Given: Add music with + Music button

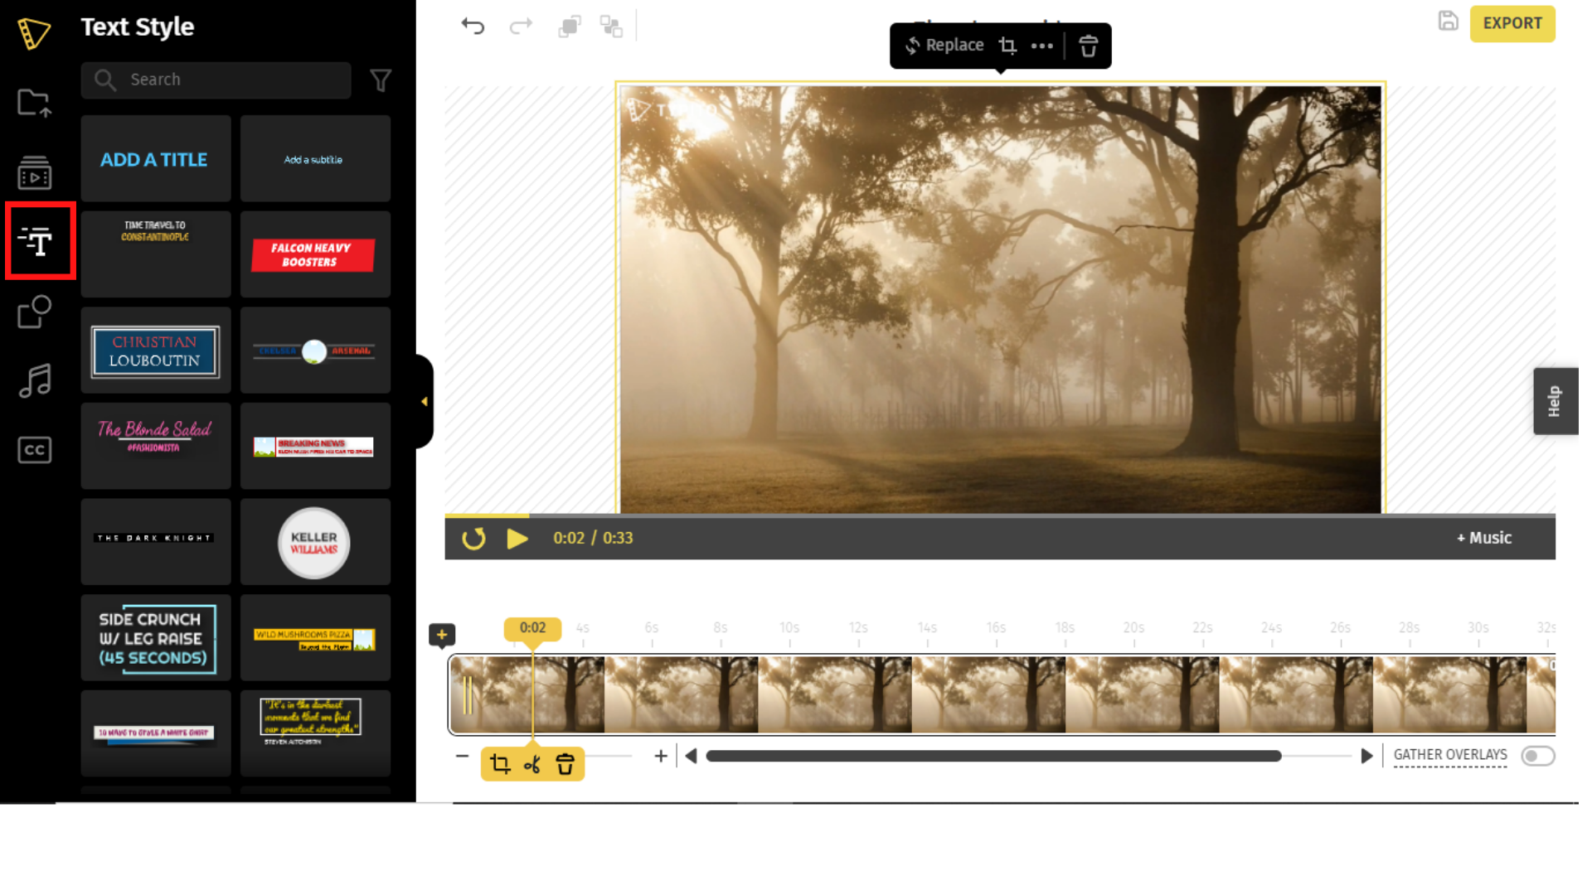Looking at the screenshot, I should click(1484, 538).
